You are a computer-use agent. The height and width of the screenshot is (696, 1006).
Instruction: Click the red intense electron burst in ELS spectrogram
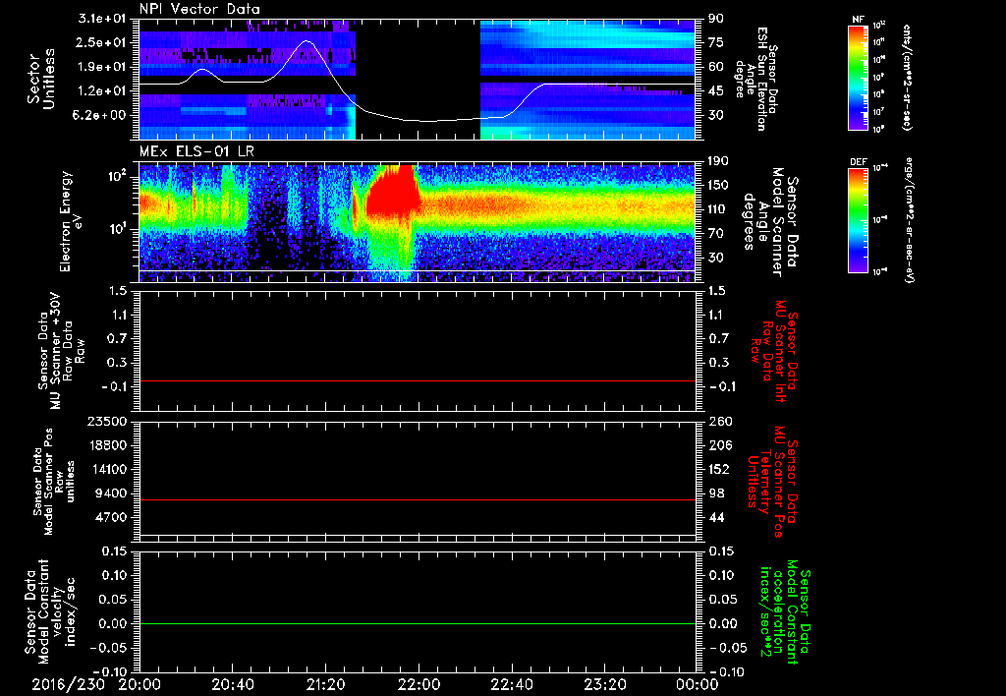pos(393,193)
